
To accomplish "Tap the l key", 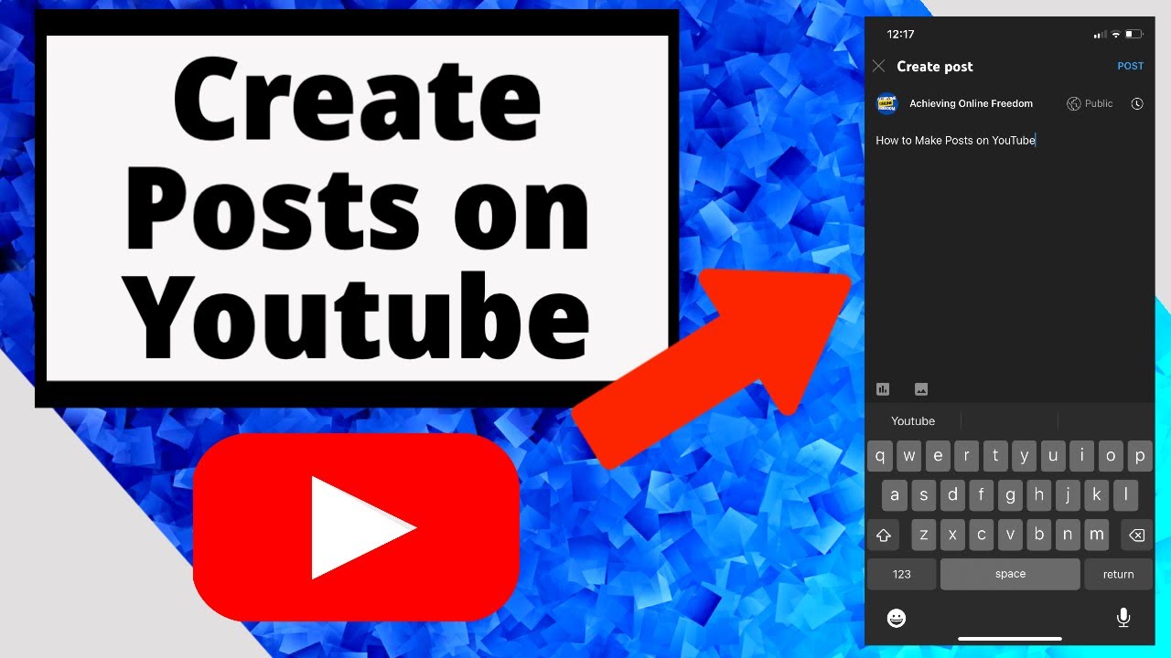I will click(x=1125, y=495).
